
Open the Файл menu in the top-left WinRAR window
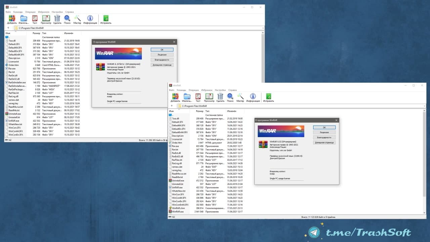[x=8, y=12]
